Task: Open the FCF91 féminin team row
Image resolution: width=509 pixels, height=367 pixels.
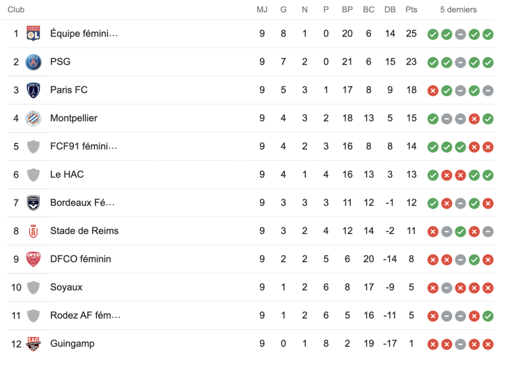Action: point(251,147)
